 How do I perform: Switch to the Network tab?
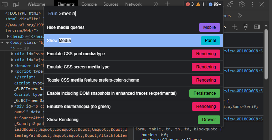133,4
